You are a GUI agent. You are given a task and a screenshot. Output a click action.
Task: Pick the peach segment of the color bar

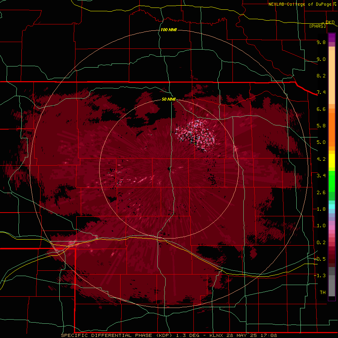[x=332, y=78]
